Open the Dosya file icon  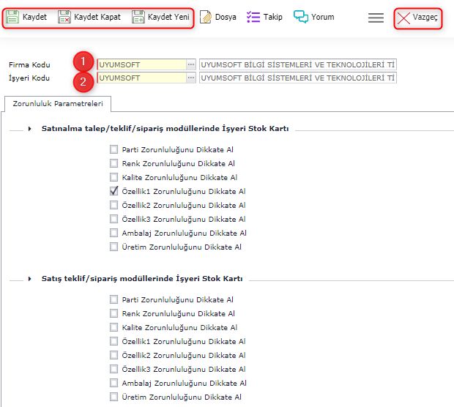click(x=206, y=18)
